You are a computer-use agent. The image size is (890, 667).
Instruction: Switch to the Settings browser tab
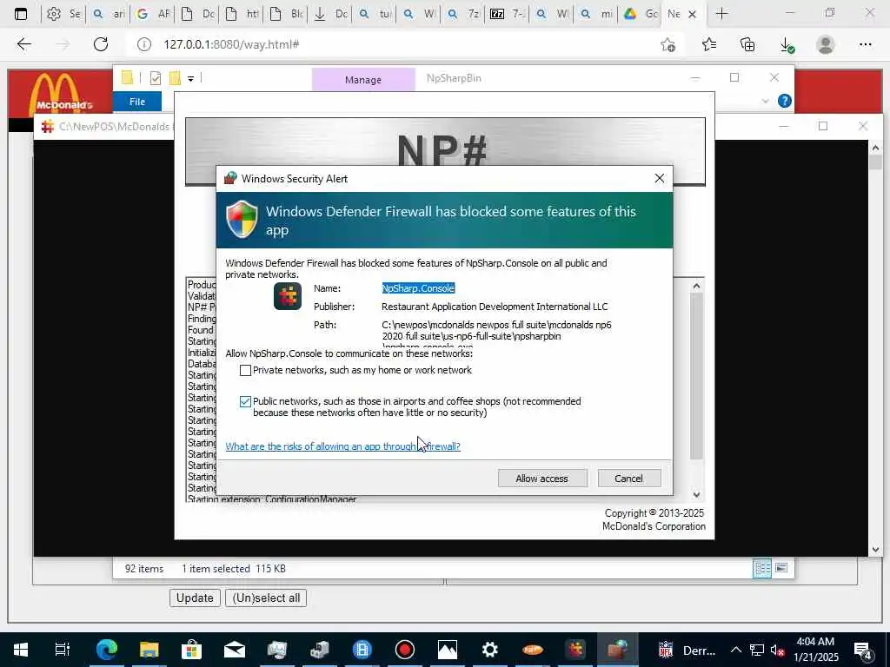[x=63, y=14]
